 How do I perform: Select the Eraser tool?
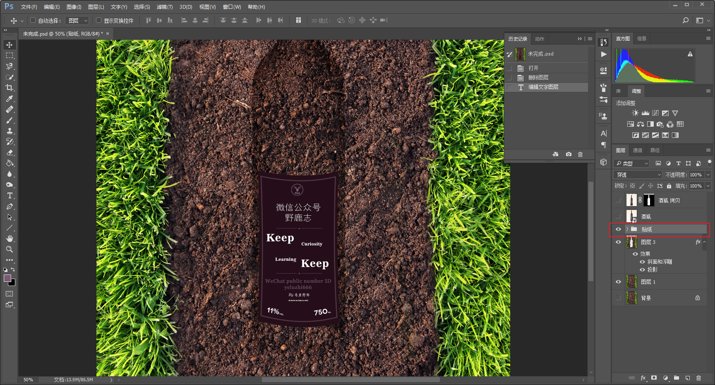coord(10,152)
